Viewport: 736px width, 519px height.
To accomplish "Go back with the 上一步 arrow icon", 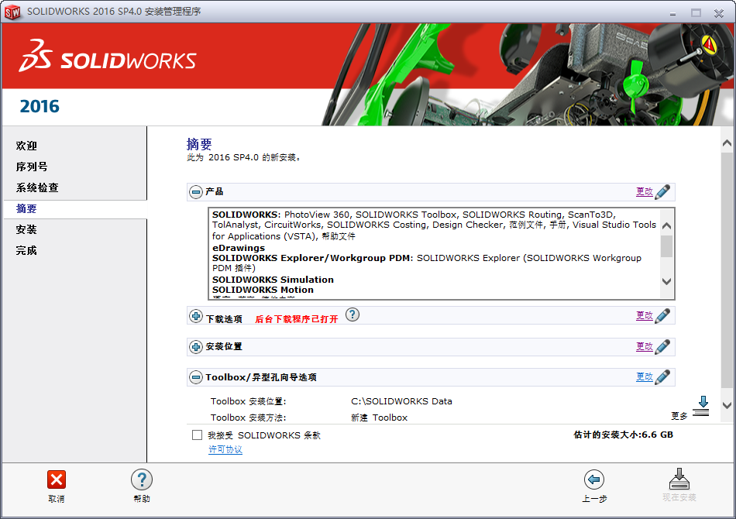I will (593, 479).
